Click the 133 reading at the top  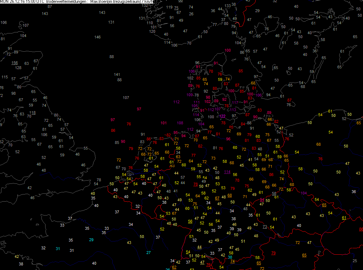click(228, 6)
